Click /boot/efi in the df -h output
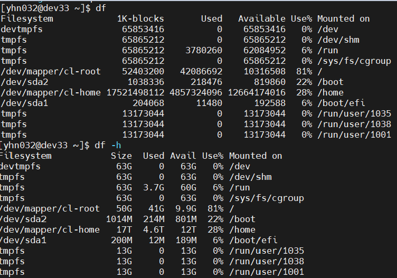Image resolution: width=397 pixels, height=278 pixels. [x=253, y=241]
